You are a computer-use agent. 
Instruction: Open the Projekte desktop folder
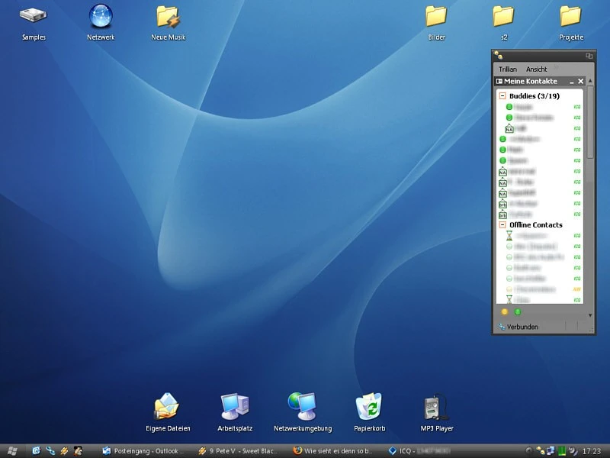570,16
